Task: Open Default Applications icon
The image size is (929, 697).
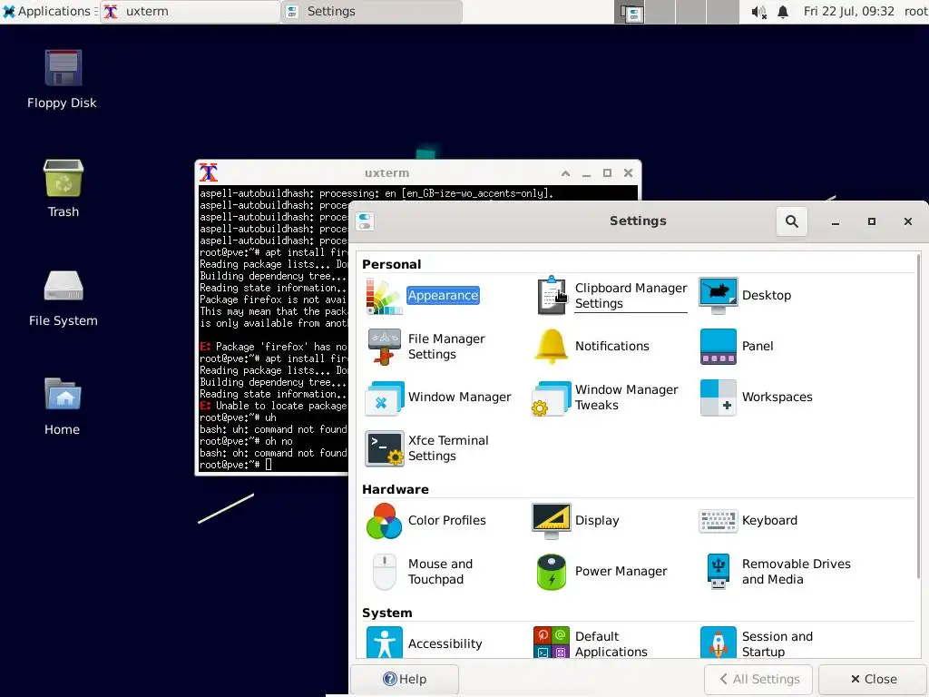Action: pyautogui.click(x=551, y=643)
